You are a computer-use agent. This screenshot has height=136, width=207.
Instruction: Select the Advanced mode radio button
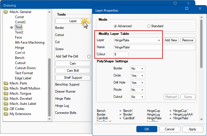click(x=115, y=26)
